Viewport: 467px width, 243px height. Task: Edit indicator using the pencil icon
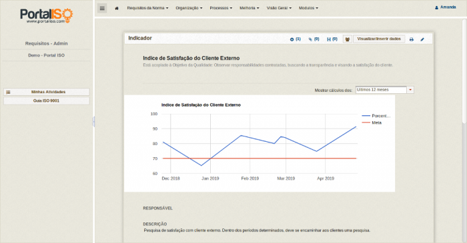422,39
